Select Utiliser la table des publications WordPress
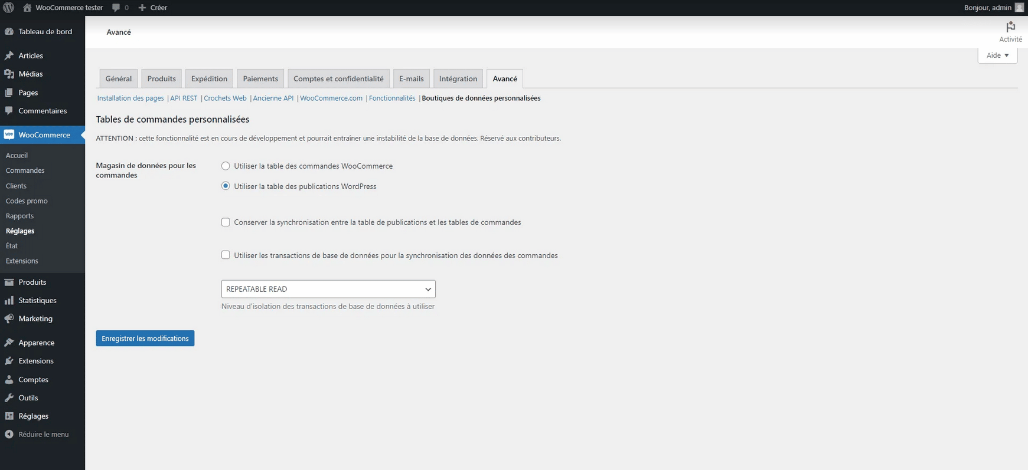This screenshot has width=1028, height=470. point(226,186)
